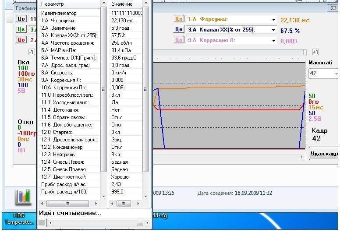The width and height of the screenshot is (340, 232).
Task: Click the Значение column header
Action: [125, 4]
